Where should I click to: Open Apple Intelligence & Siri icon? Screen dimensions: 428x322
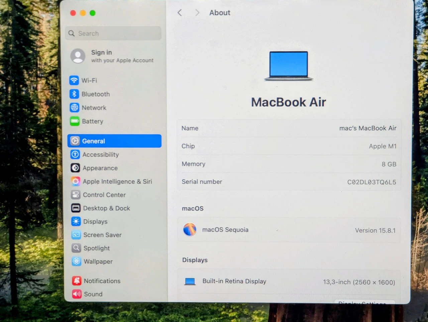76,181
